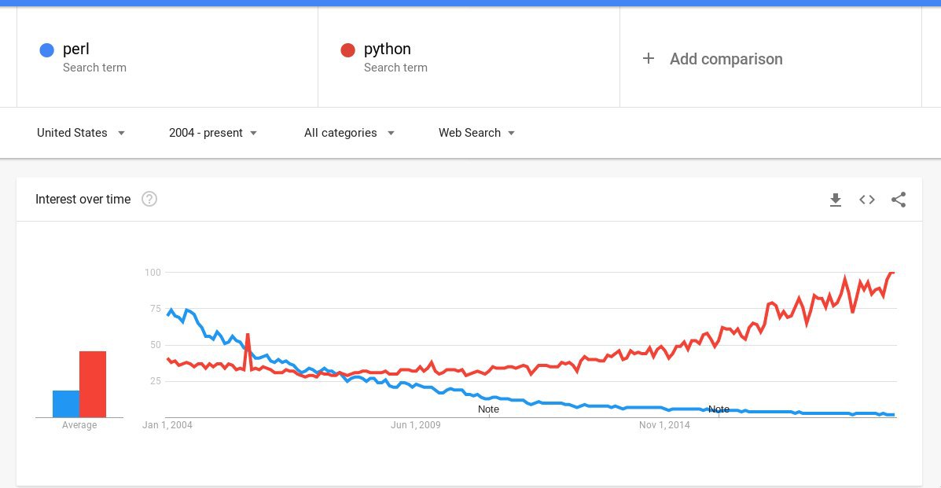Click the red python average bar
941x488 pixels.
93,384
